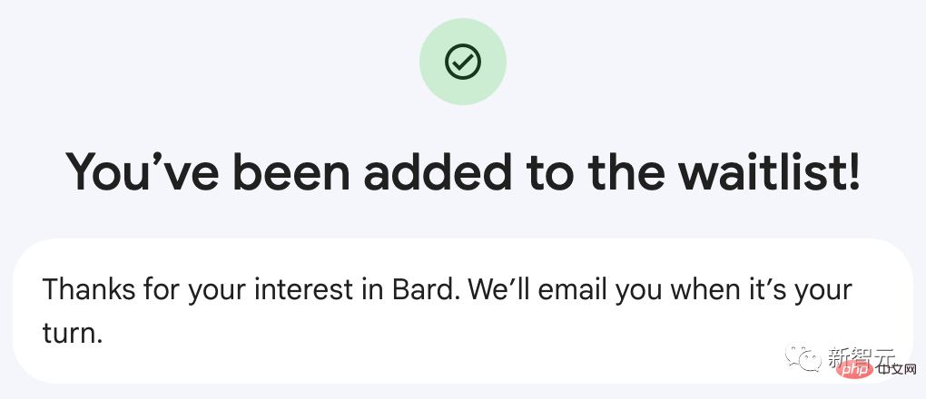Click the word "Bard." in the message
This screenshot has width=926, height=399.
pos(425,290)
